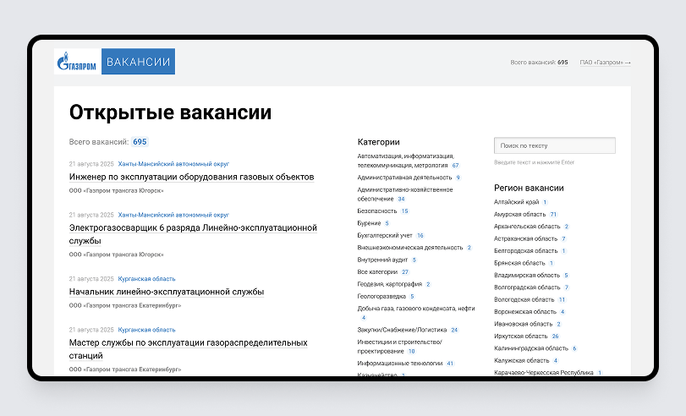The width and height of the screenshot is (686, 416).
Task: Click the hint Введите текст и нажмите Enter
Action: (535, 162)
